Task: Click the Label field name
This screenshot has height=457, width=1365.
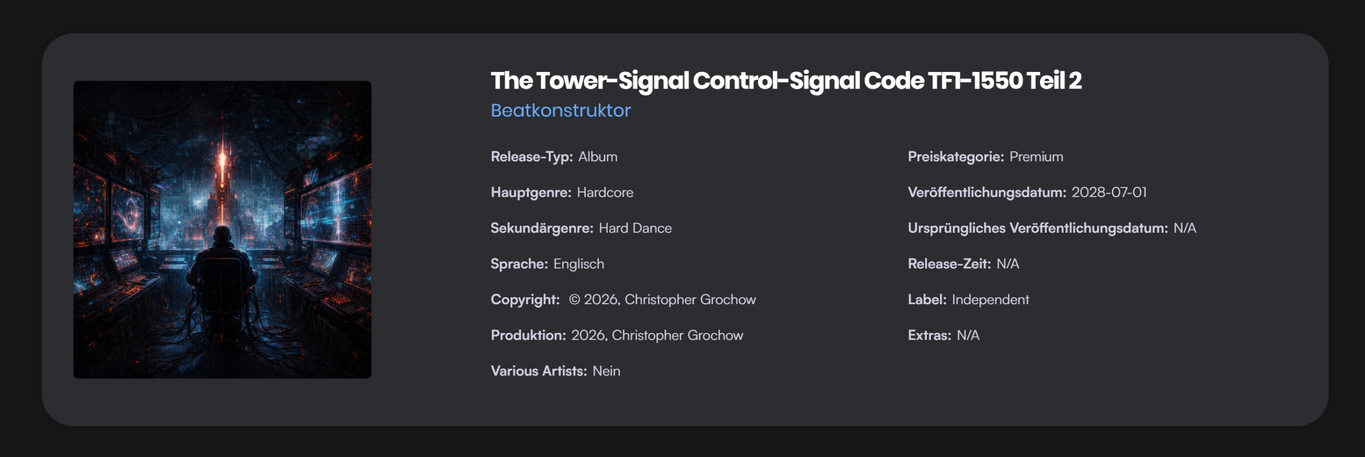Action: (x=927, y=299)
